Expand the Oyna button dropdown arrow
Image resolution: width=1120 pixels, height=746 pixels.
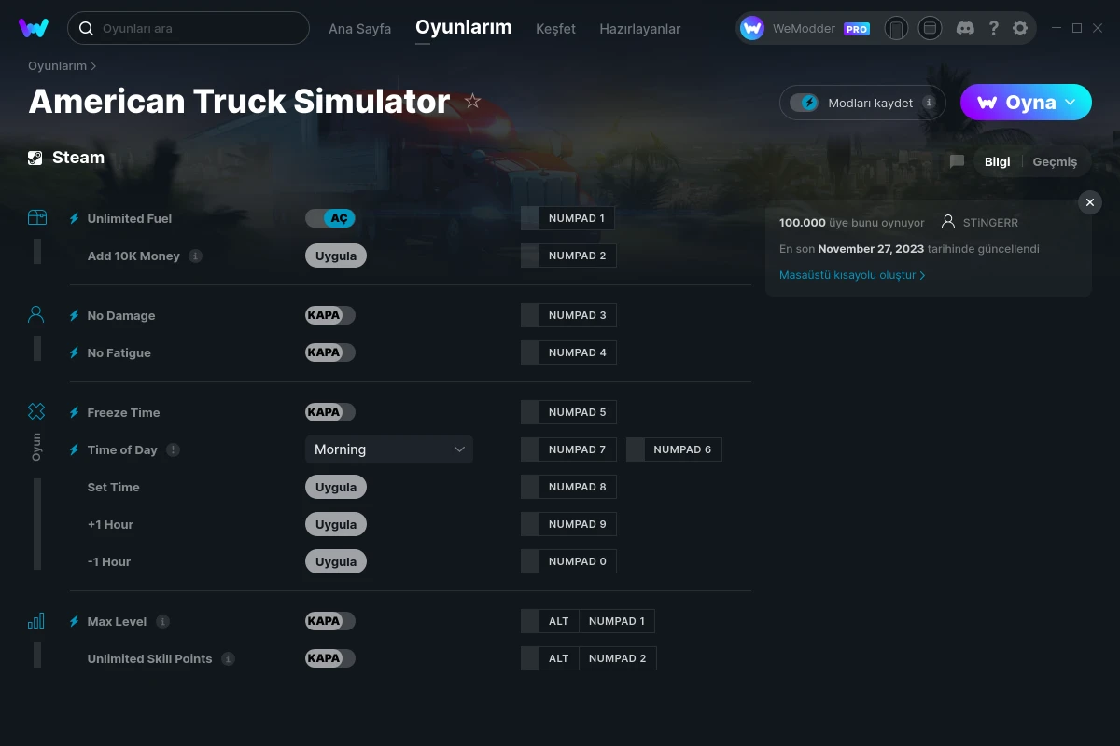tap(1071, 102)
